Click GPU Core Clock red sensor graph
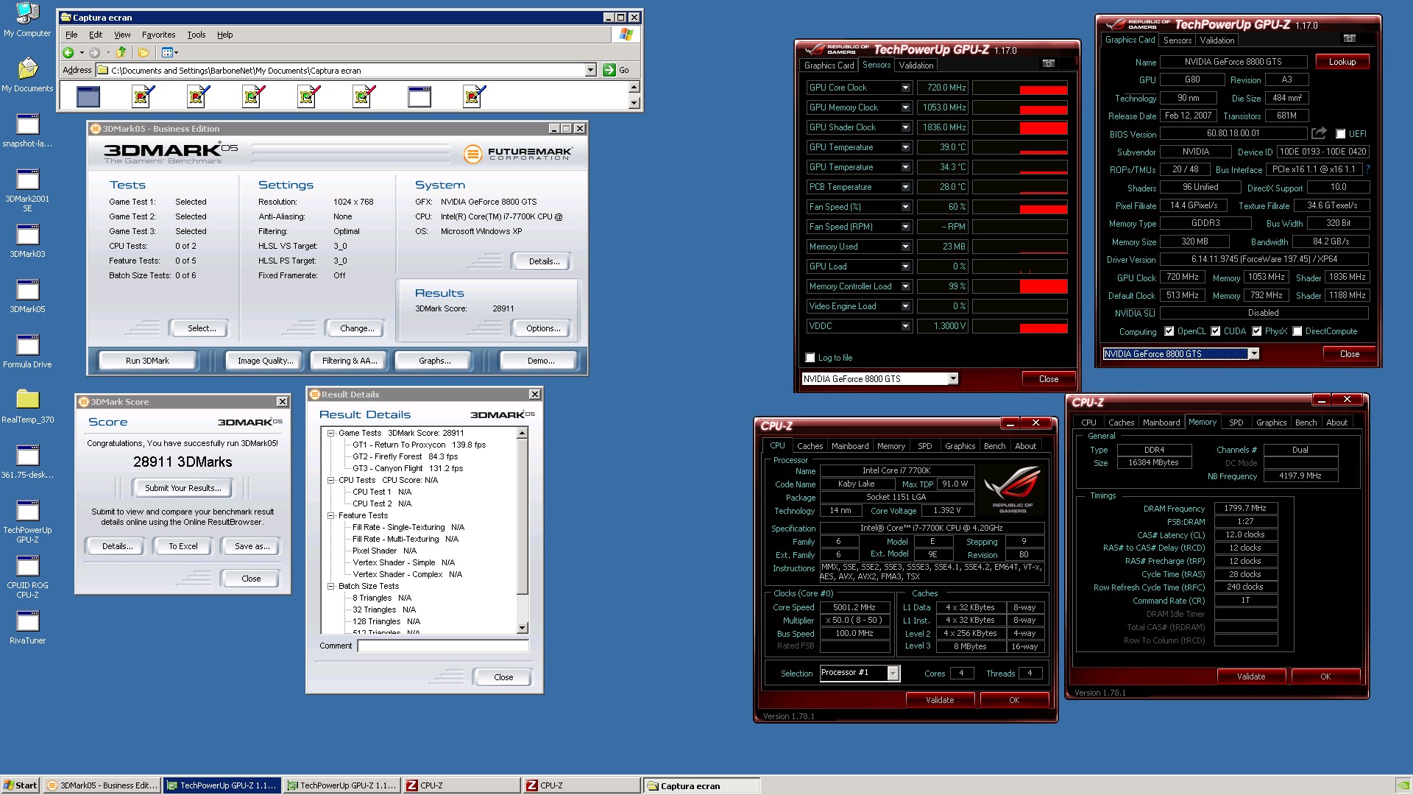This screenshot has width=1413, height=795. pos(1020,88)
